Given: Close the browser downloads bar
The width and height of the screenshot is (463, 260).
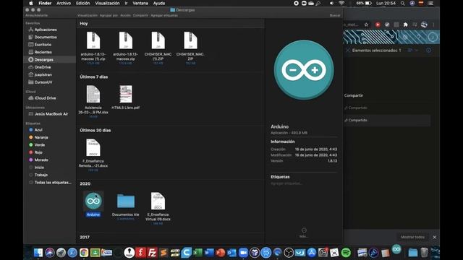Looking at the screenshot, I should (434, 237).
